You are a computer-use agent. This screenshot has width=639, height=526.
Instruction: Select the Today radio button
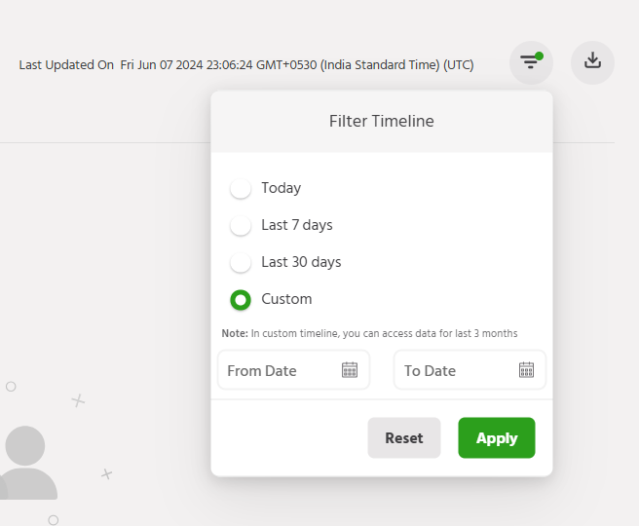coord(241,189)
